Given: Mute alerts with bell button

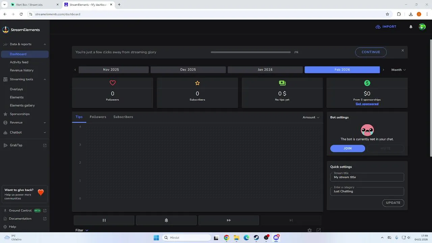Looking at the screenshot, I should 166,220.
